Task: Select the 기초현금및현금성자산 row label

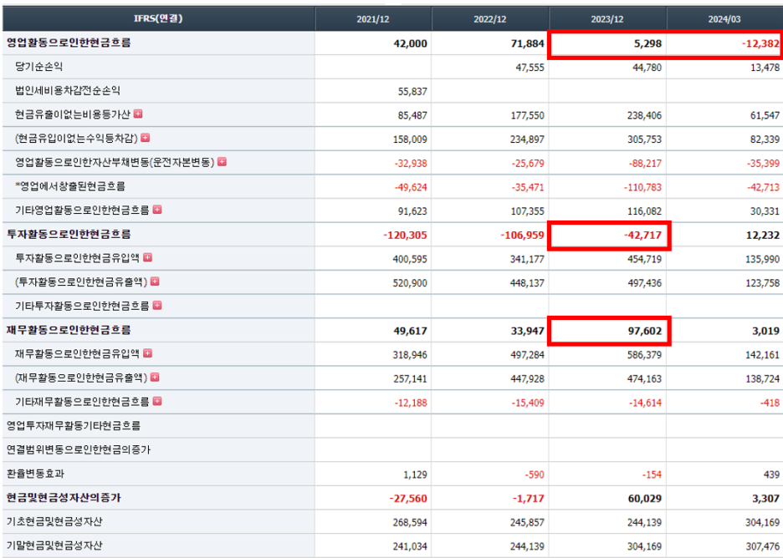Action: [x=54, y=521]
